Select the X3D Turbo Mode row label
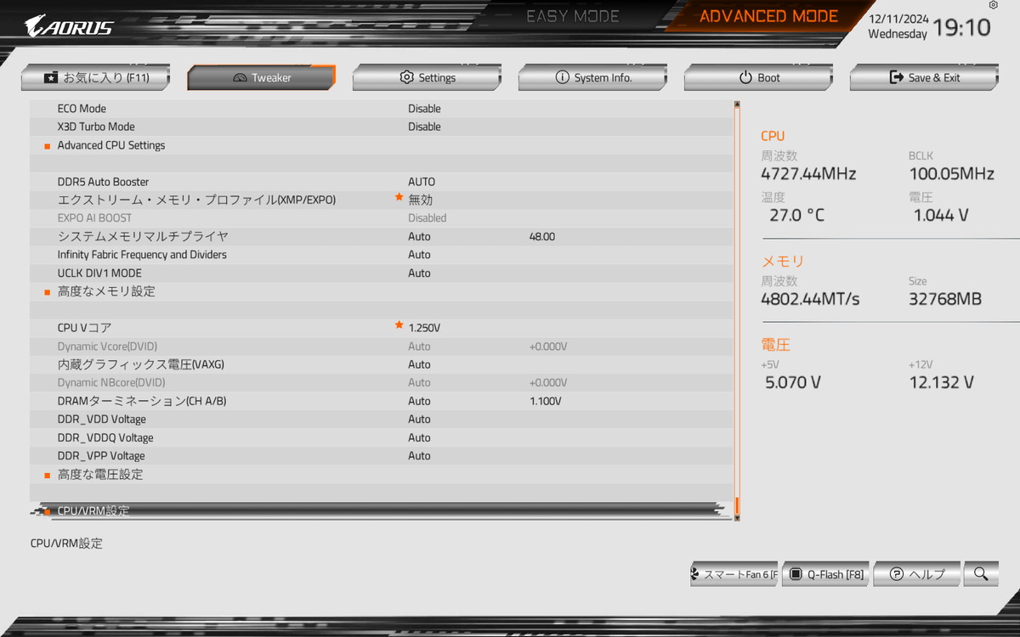This screenshot has width=1020, height=637. (96, 127)
